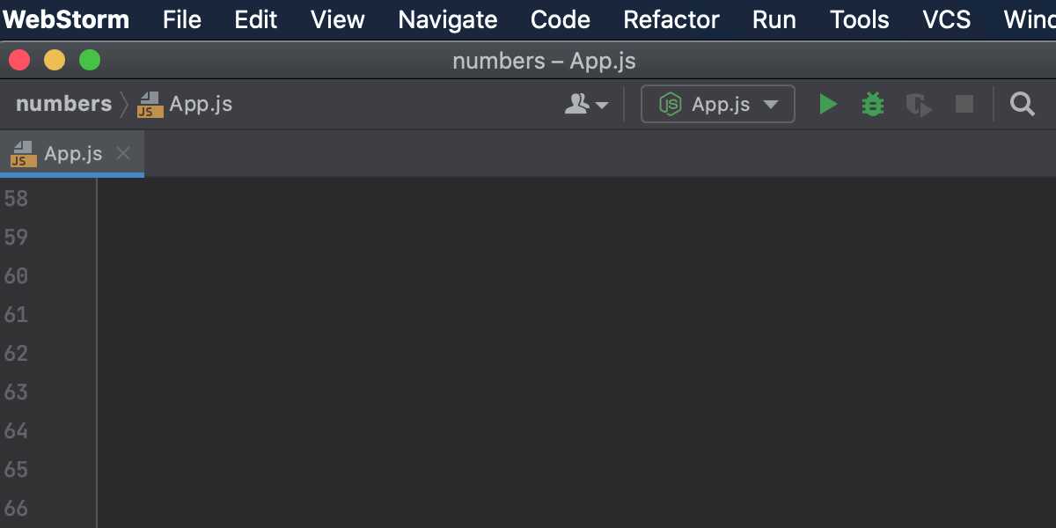Click numbers in the navigation breadcrumb
This screenshot has width=1056, height=528.
(62, 104)
